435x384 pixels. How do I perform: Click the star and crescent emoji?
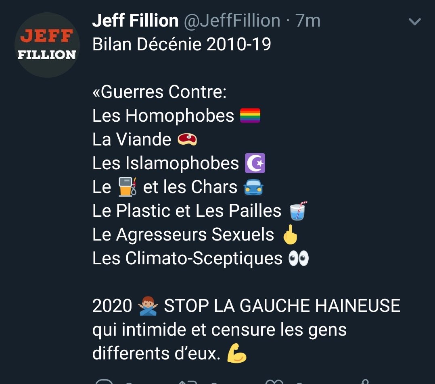click(255, 163)
